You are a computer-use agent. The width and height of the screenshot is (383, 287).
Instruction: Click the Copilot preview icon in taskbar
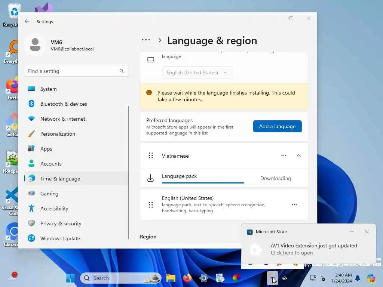coord(371,278)
